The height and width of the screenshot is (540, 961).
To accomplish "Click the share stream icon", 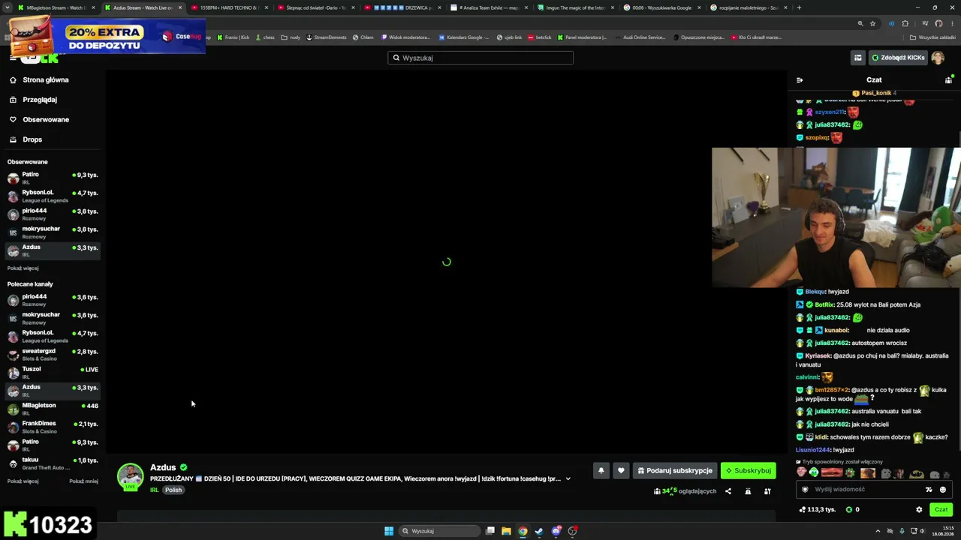I will point(728,491).
